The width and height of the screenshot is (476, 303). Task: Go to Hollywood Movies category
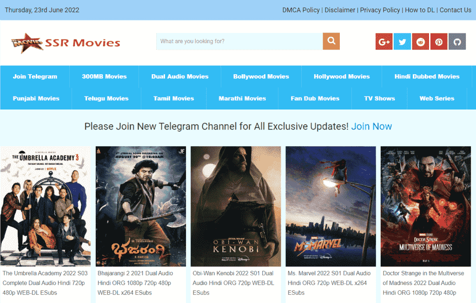pos(342,77)
